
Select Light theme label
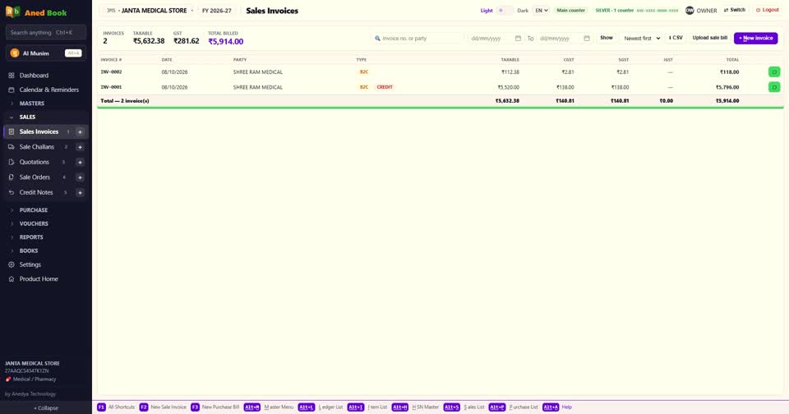[487, 11]
